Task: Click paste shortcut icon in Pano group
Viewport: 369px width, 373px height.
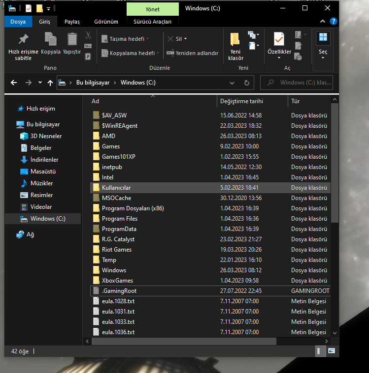Action: pos(88,57)
